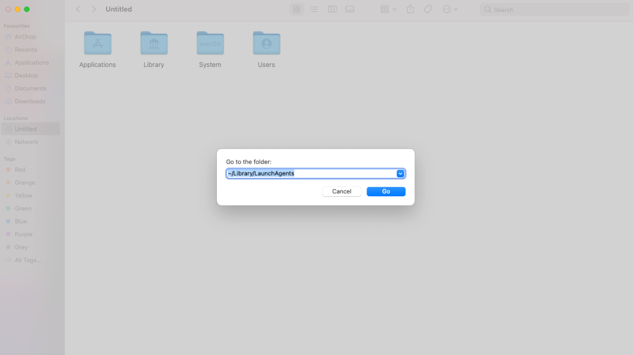Open the folder path history dropdown
The width and height of the screenshot is (633, 355).
[x=400, y=173]
